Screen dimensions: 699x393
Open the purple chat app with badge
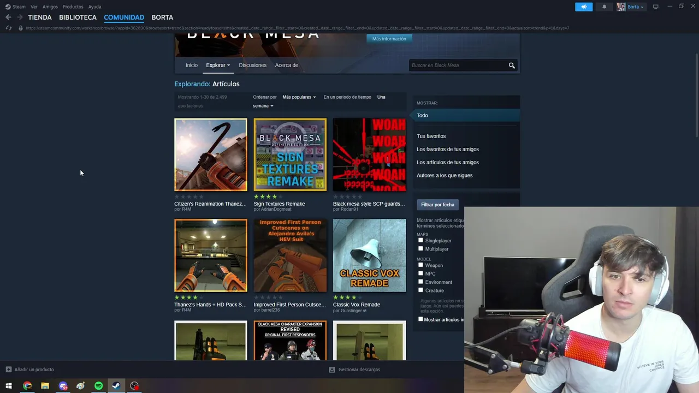63,386
